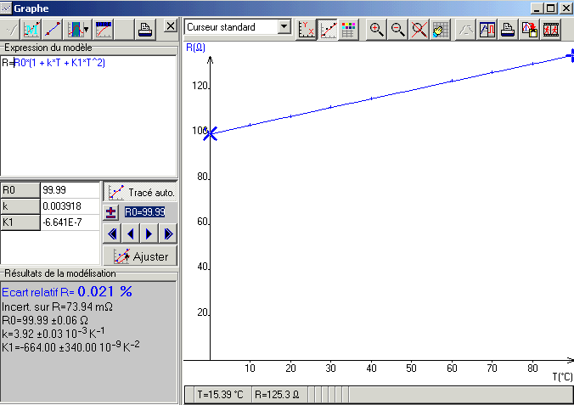Click the Ajuster button
Viewport: 574px width, 405px height.
point(140,256)
